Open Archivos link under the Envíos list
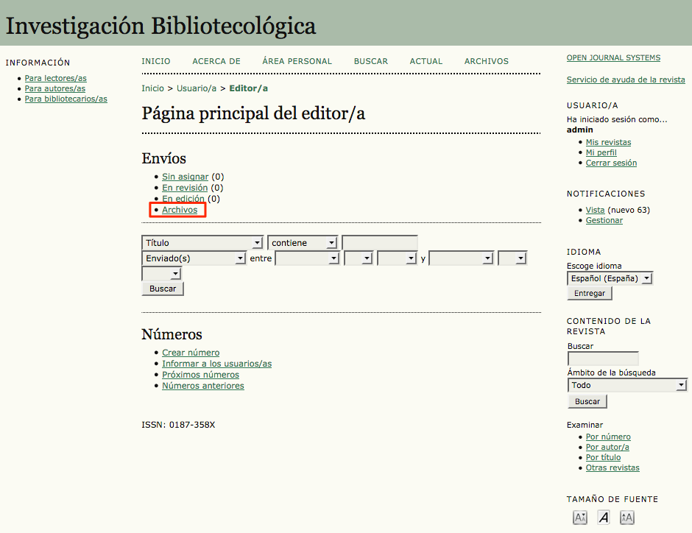This screenshot has width=692, height=533. coord(180,210)
